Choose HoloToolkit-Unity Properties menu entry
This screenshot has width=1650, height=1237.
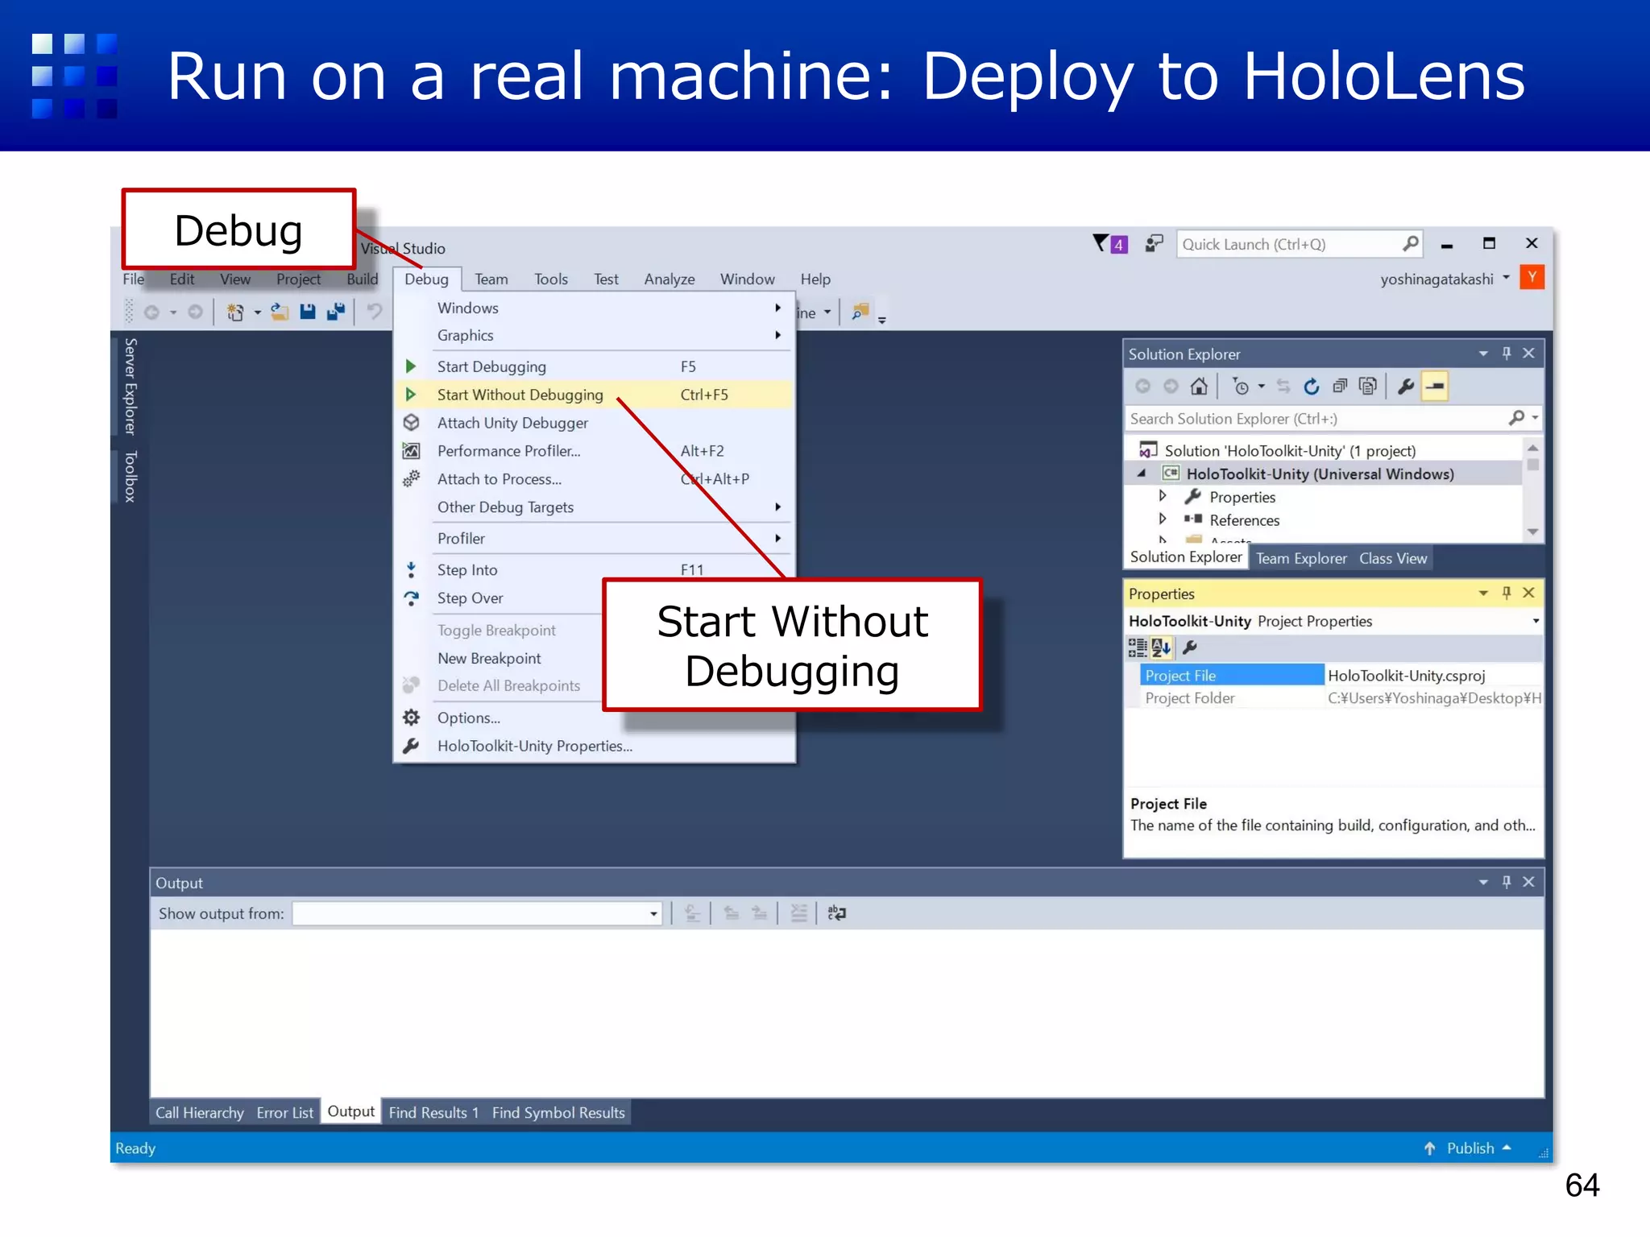(x=594, y=746)
